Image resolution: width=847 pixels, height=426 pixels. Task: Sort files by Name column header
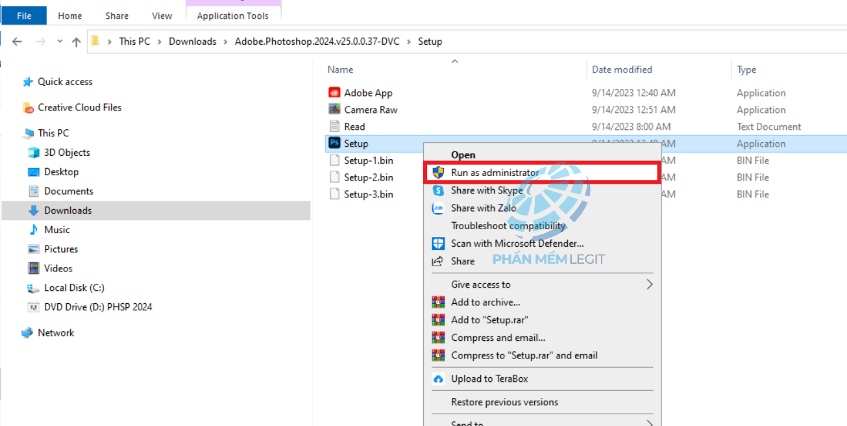click(x=340, y=69)
